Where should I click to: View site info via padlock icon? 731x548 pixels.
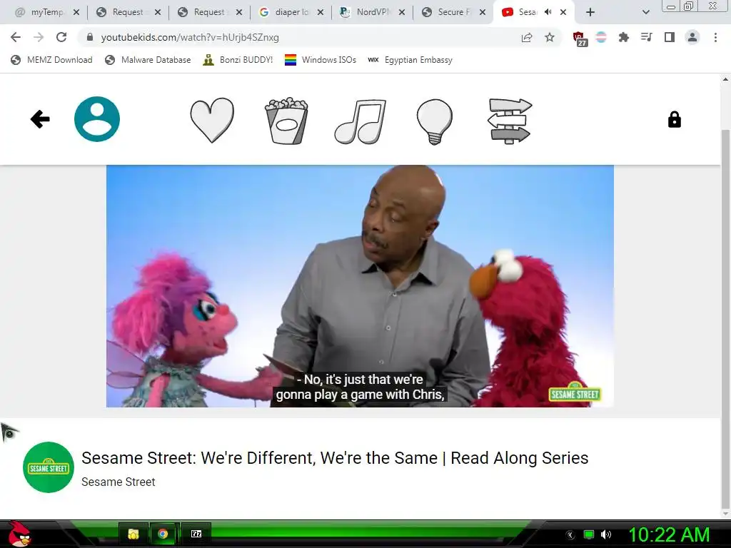click(90, 37)
